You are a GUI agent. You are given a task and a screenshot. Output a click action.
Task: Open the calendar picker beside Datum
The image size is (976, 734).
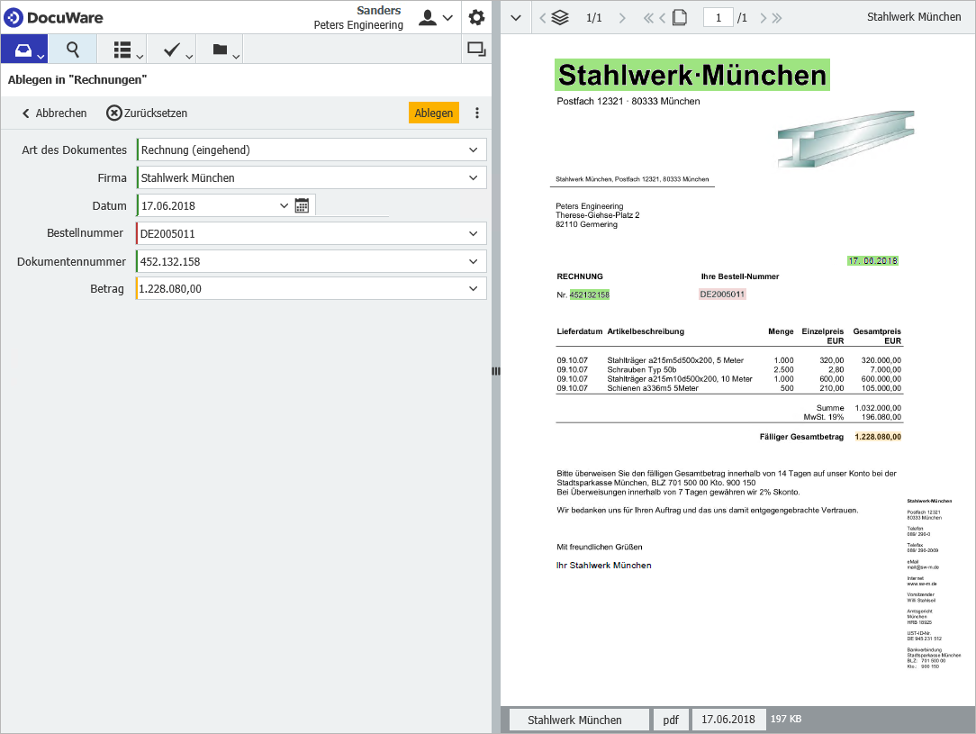pyautogui.click(x=304, y=204)
